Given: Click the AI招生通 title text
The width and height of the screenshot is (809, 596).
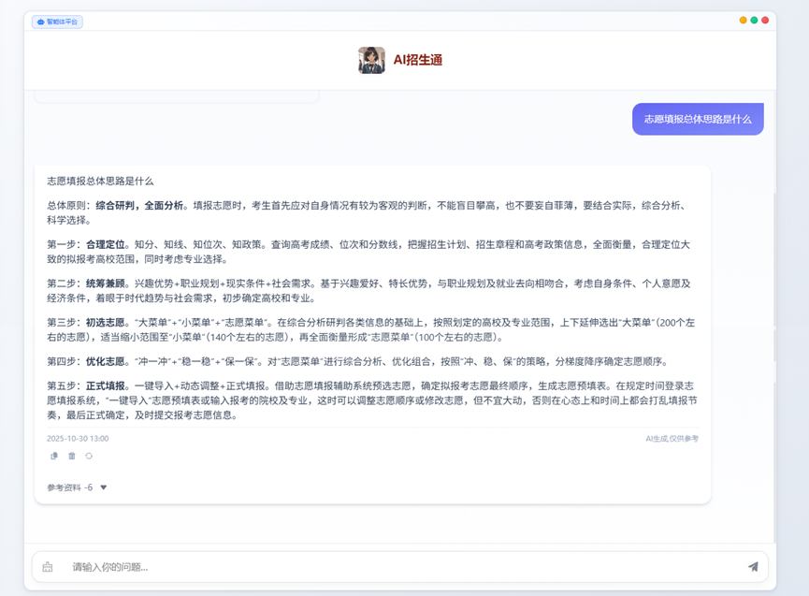Looking at the screenshot, I should [417, 60].
